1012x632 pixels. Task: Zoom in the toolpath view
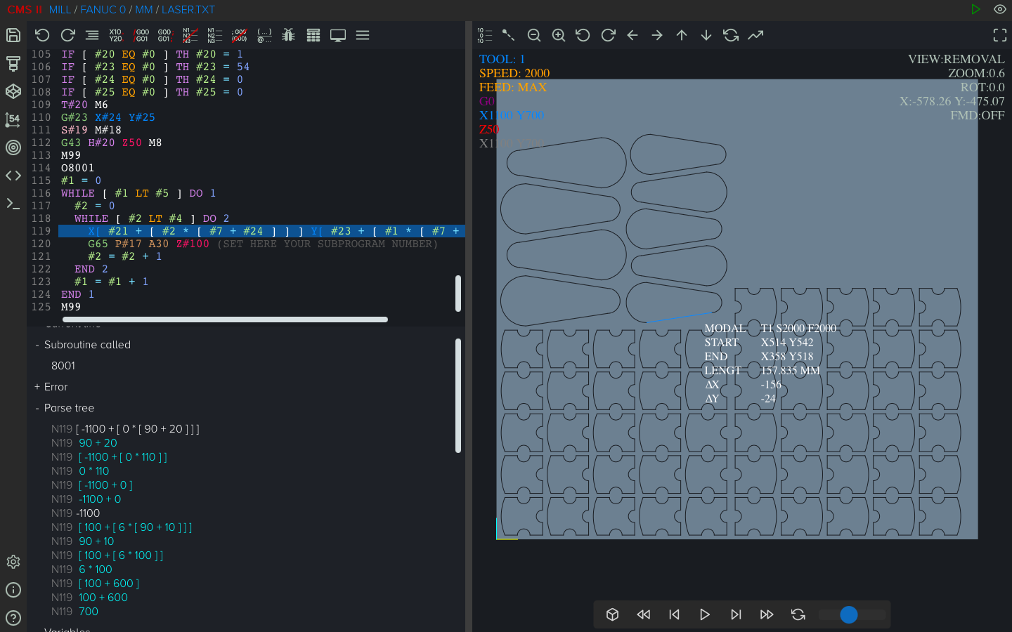click(x=559, y=35)
